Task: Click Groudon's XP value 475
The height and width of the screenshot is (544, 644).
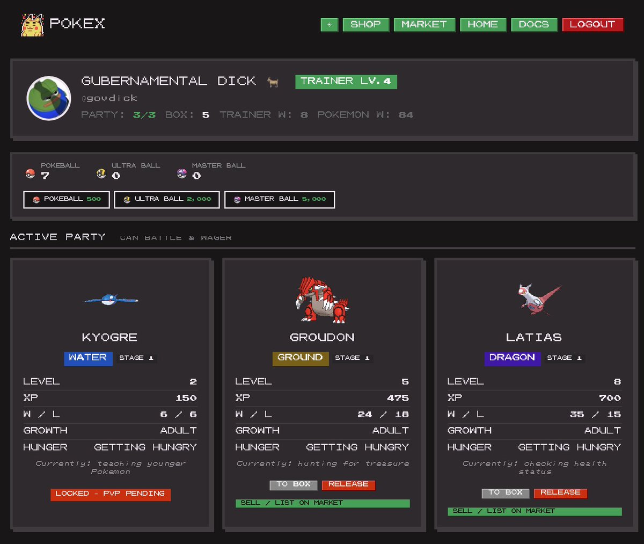Action: coord(398,398)
